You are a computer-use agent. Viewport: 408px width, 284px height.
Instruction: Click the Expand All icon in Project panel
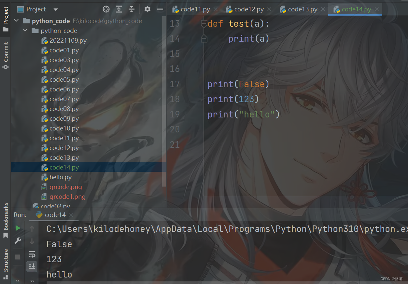pos(119,9)
